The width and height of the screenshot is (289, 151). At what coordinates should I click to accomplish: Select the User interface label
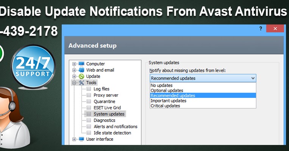pyautogui.click(x=100, y=139)
